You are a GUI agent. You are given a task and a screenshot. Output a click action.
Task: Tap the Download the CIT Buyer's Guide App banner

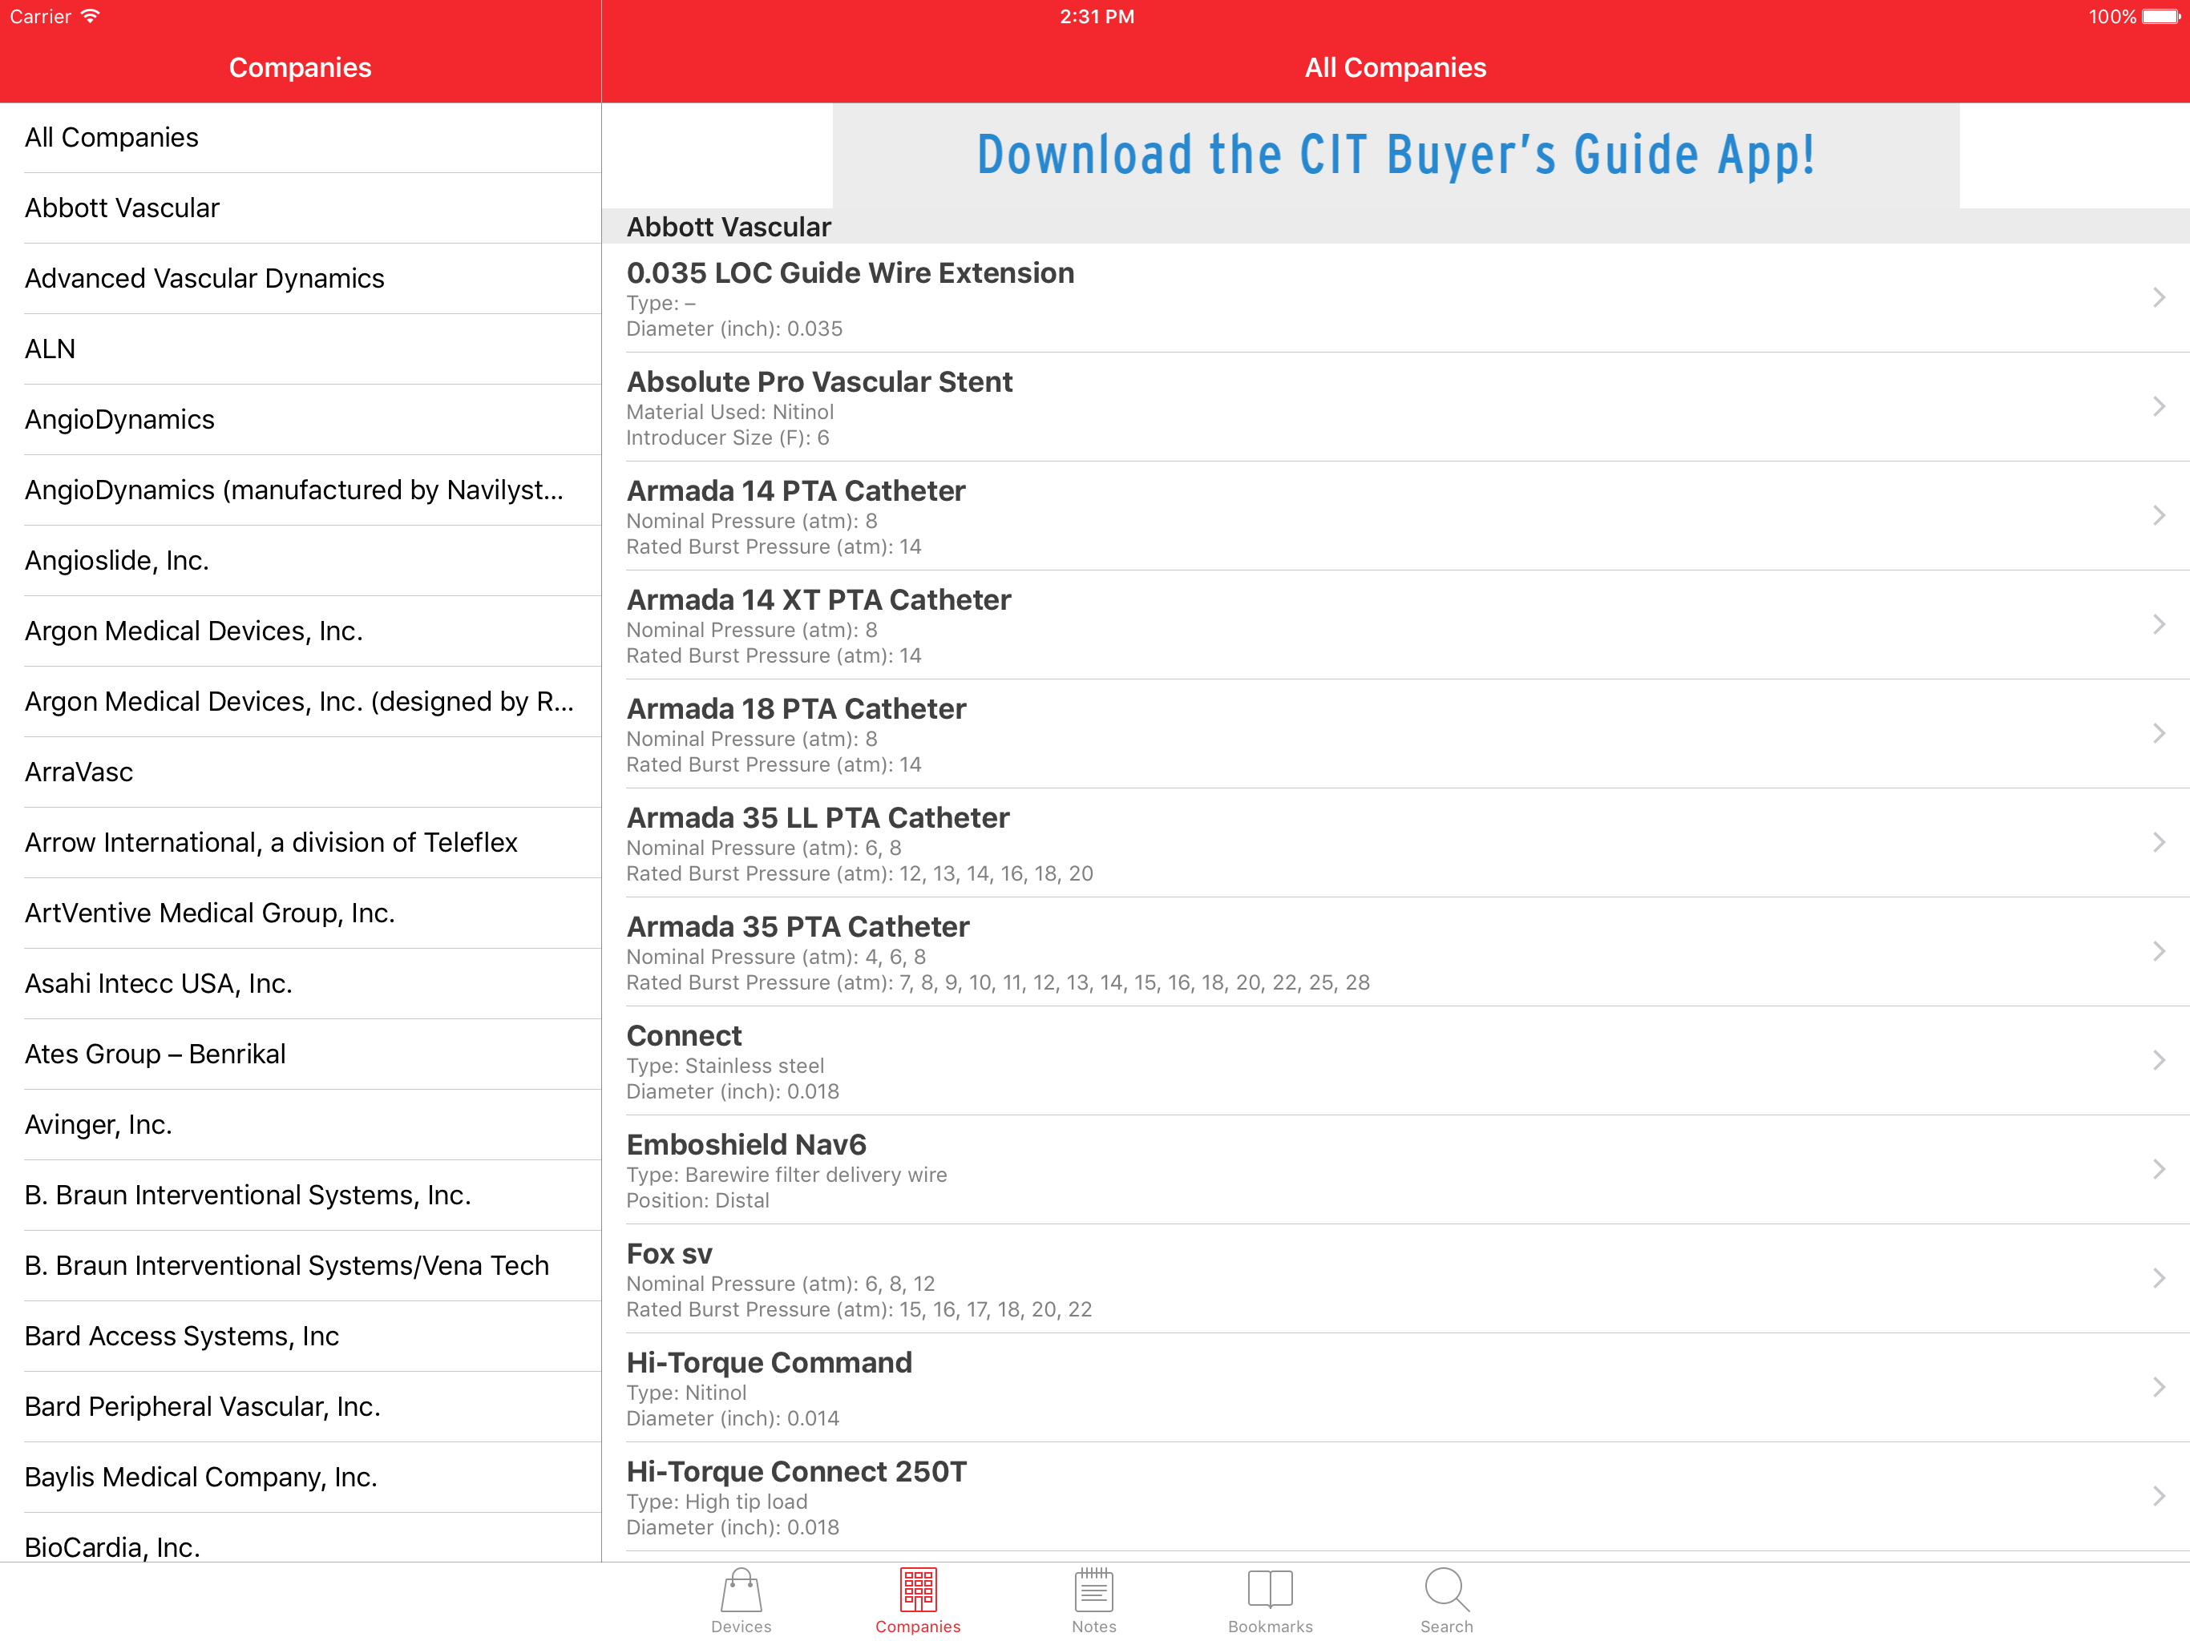pyautogui.click(x=1396, y=155)
